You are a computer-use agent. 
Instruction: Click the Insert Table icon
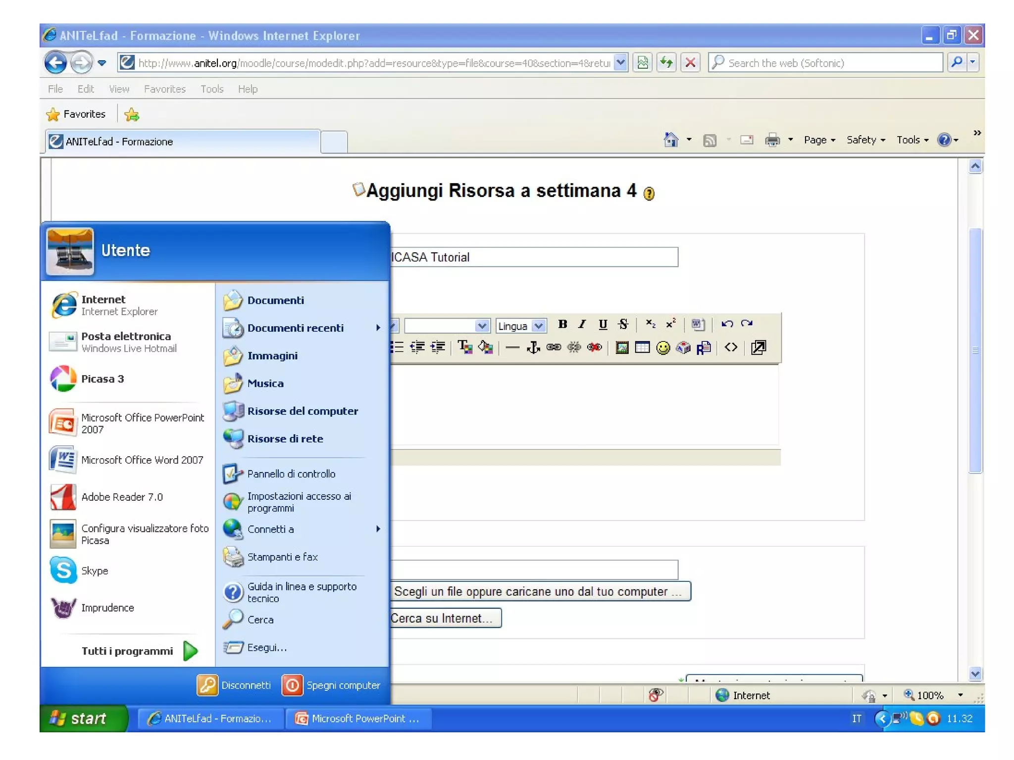coord(642,347)
